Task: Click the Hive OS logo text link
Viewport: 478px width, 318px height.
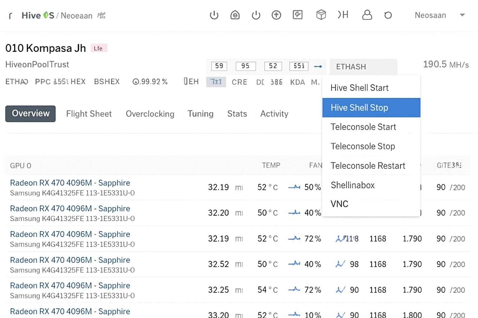Action: click(x=38, y=15)
